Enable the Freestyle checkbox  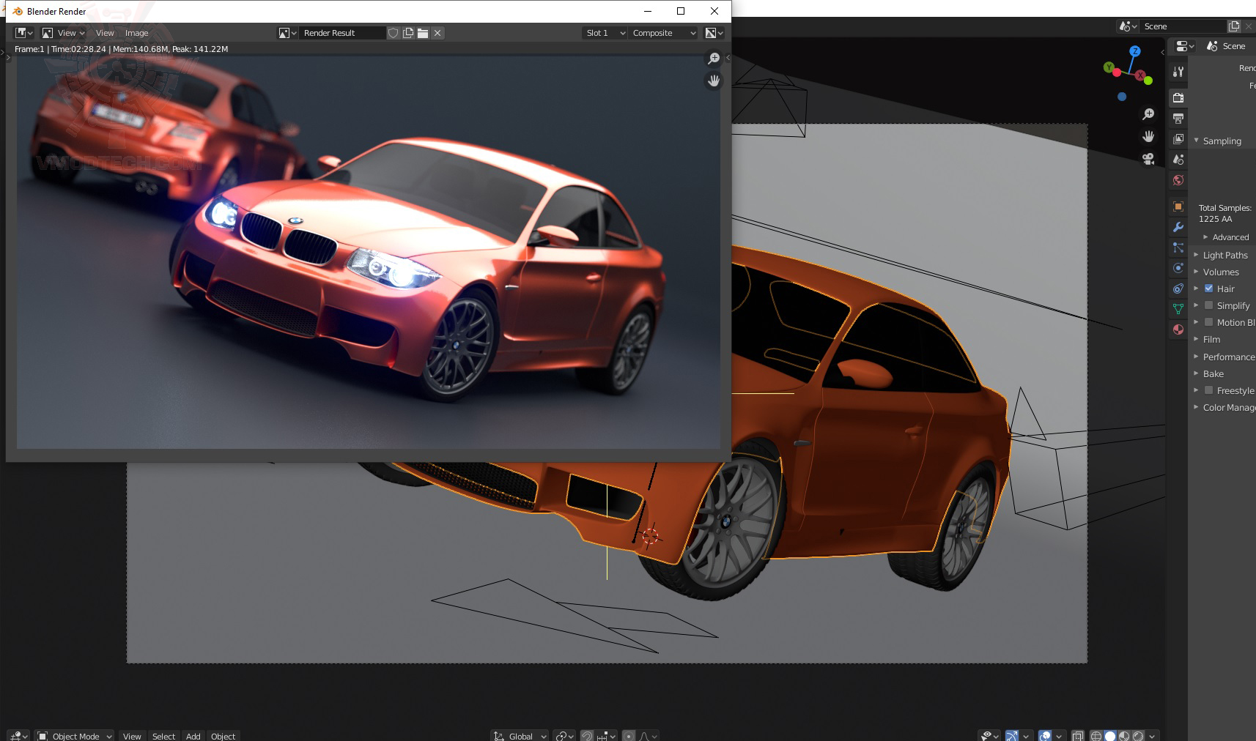[1209, 390]
